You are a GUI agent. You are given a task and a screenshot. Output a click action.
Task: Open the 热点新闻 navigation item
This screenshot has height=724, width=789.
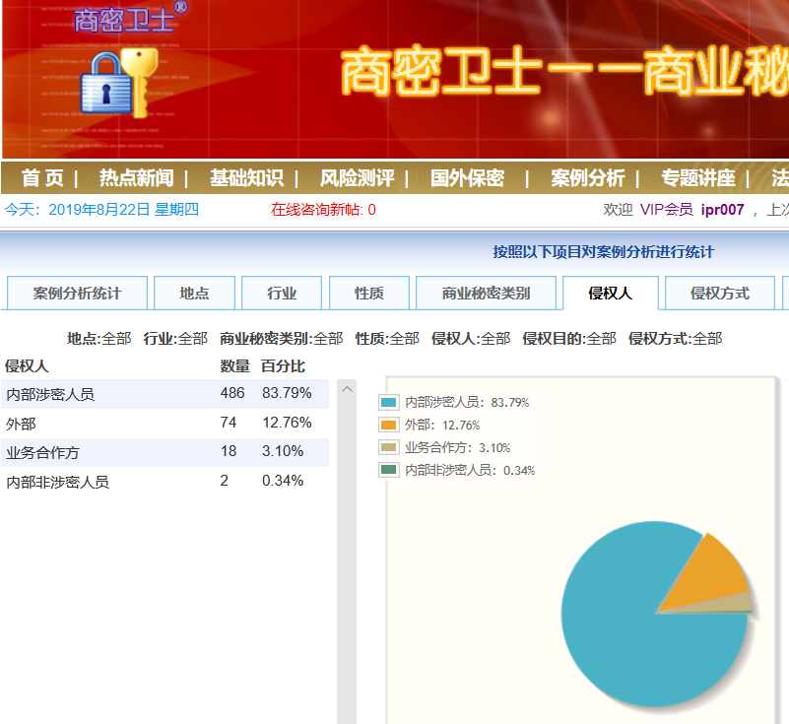(136, 178)
